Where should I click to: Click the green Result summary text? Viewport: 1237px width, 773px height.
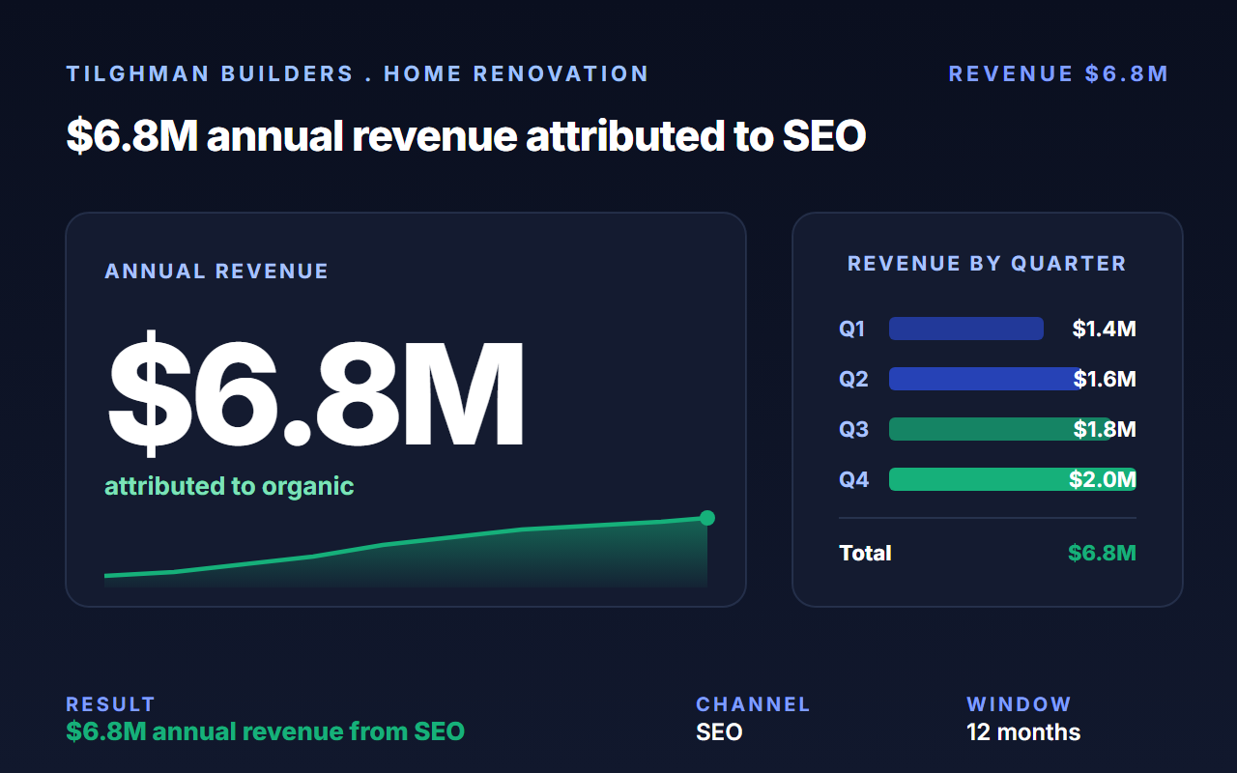pos(266,731)
